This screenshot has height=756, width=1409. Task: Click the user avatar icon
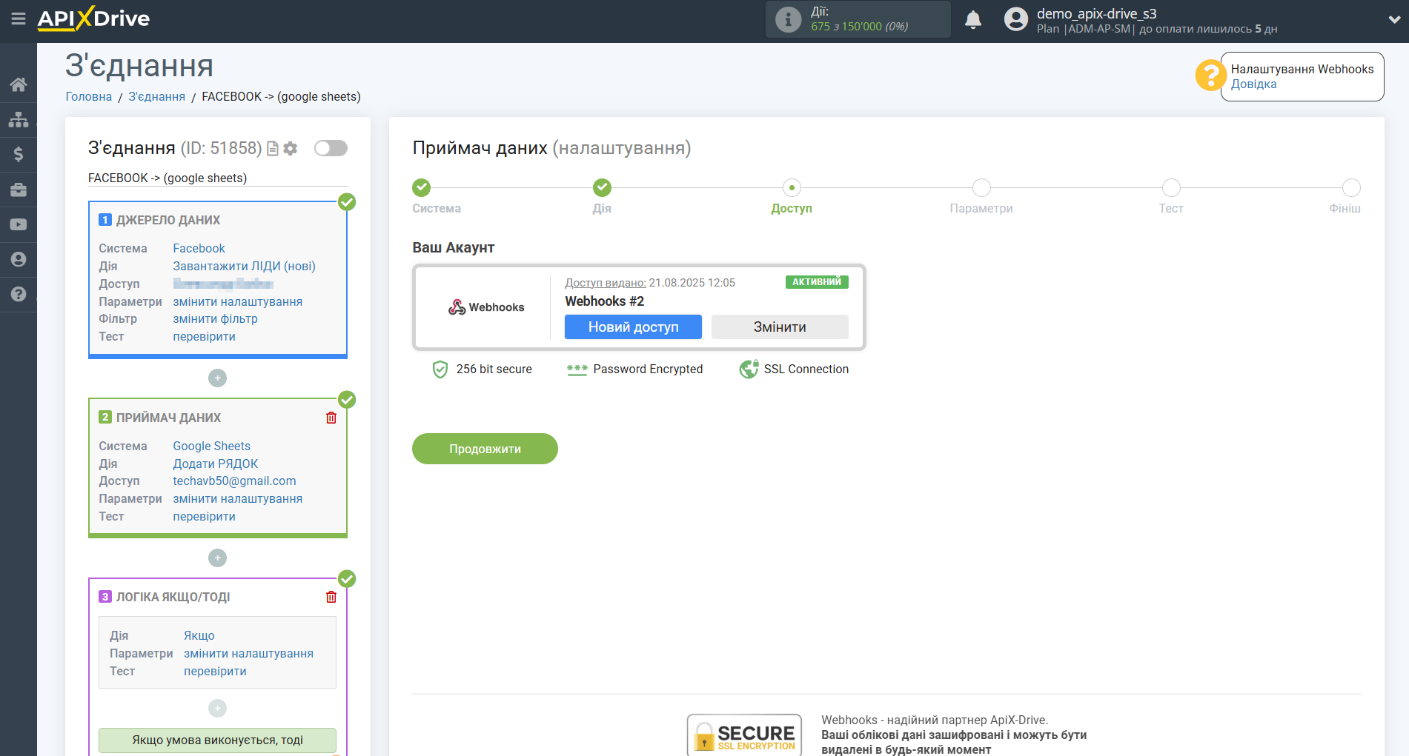(1016, 19)
